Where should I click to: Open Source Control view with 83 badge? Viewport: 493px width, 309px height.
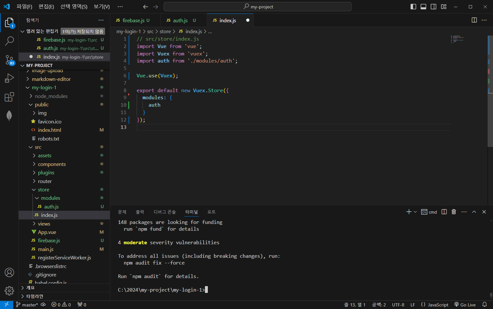(9, 60)
